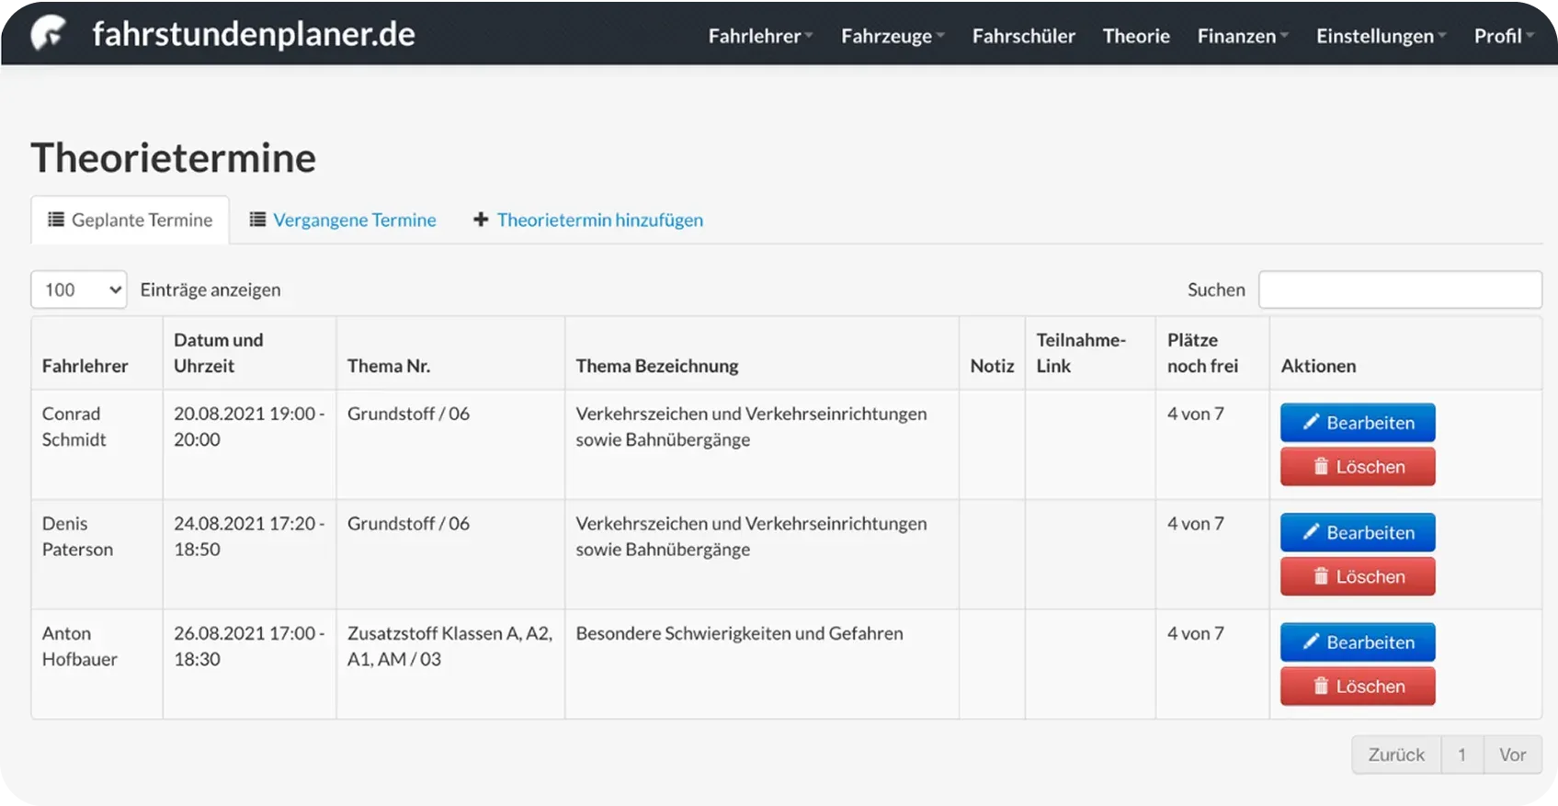The width and height of the screenshot is (1558, 806).
Task: Click list icon next to Vergangene Termine
Action: tap(257, 220)
